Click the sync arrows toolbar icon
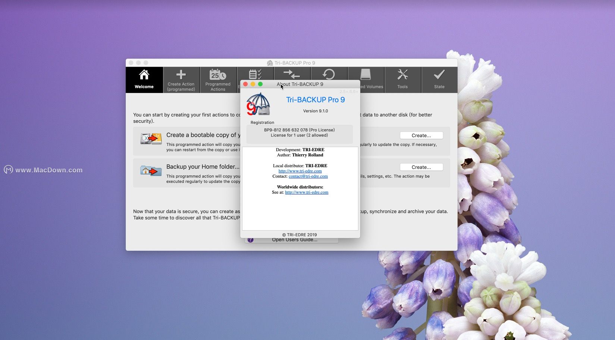615x340 pixels. [292, 74]
